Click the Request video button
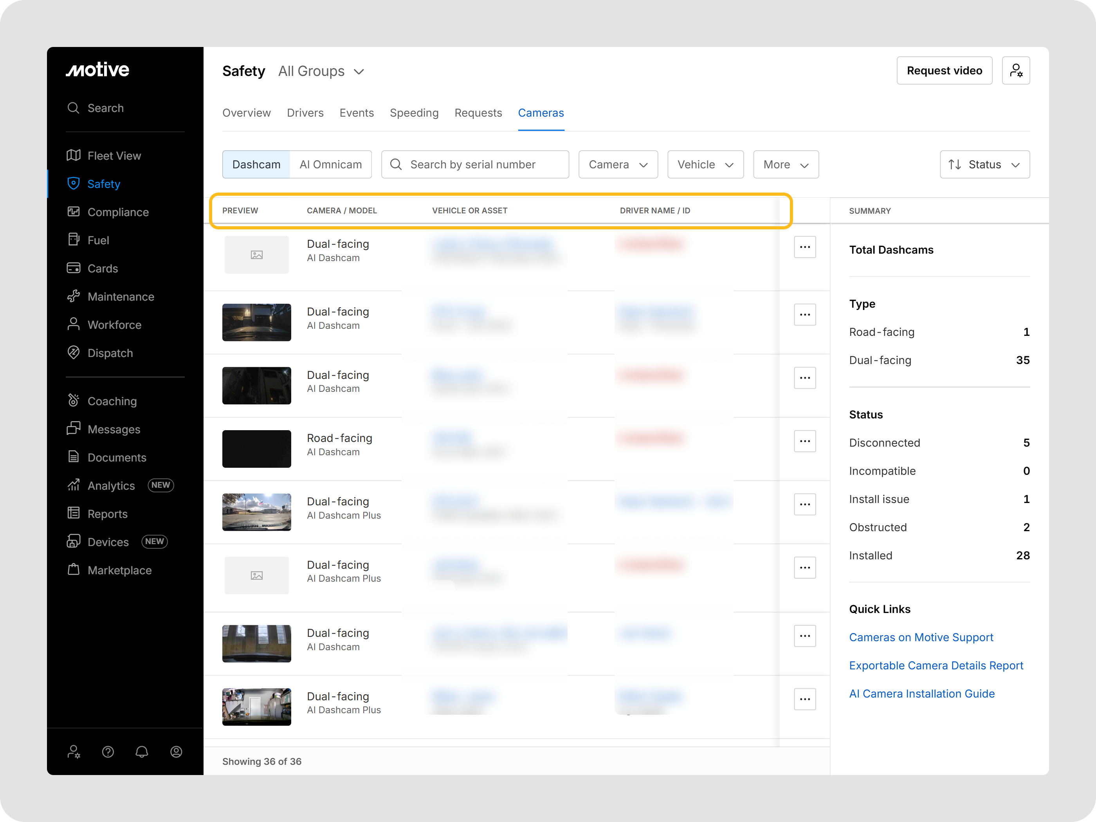1096x822 pixels. 944,70
